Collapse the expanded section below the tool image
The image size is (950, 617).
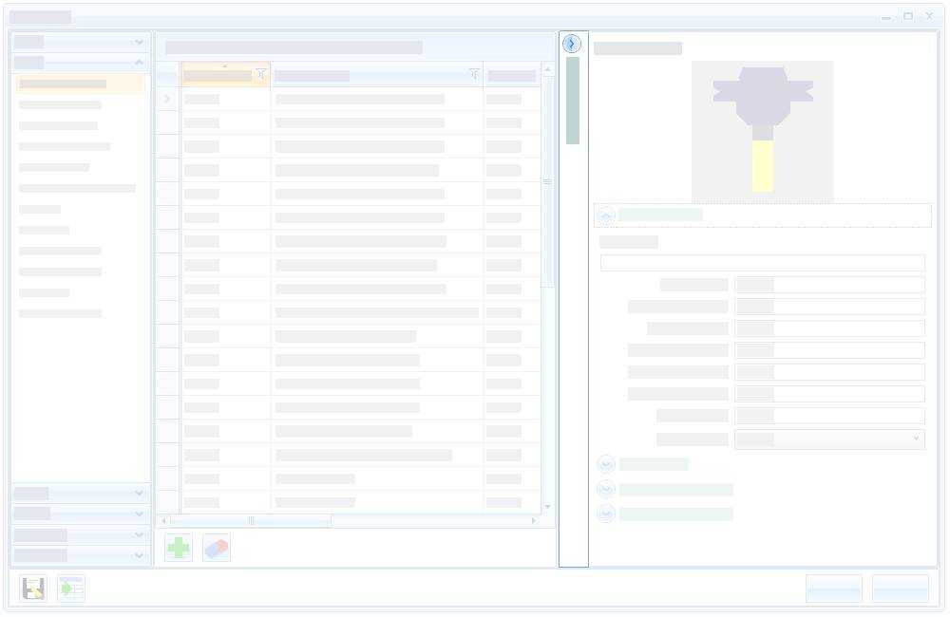pos(606,215)
